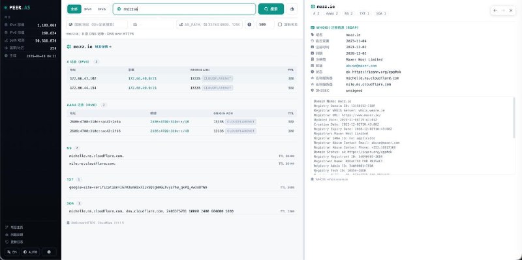Close the mozz.ie detail panel
522x260 pixels.
(511, 10)
